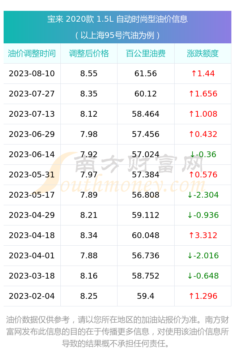
Task: Select the 2023-04-29 date cell
Action: click(32, 215)
